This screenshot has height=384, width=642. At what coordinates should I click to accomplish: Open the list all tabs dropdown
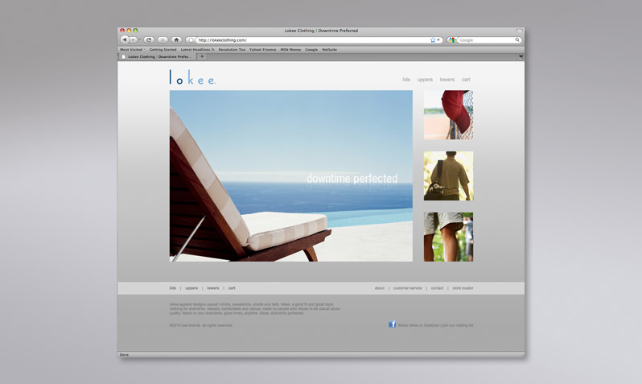(521, 56)
